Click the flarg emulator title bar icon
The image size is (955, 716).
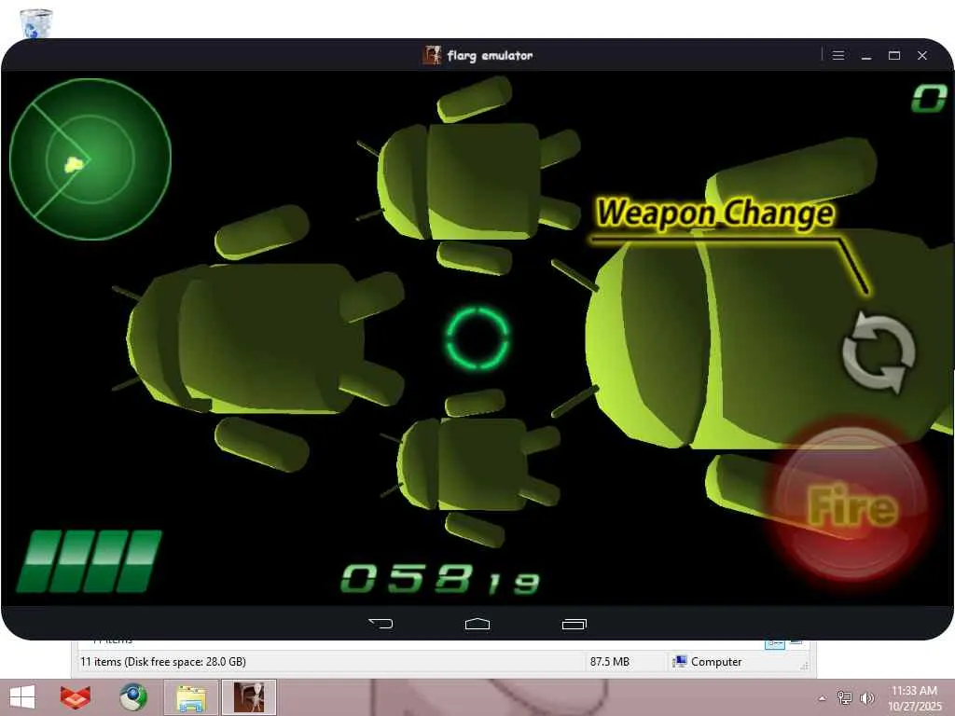coord(432,55)
